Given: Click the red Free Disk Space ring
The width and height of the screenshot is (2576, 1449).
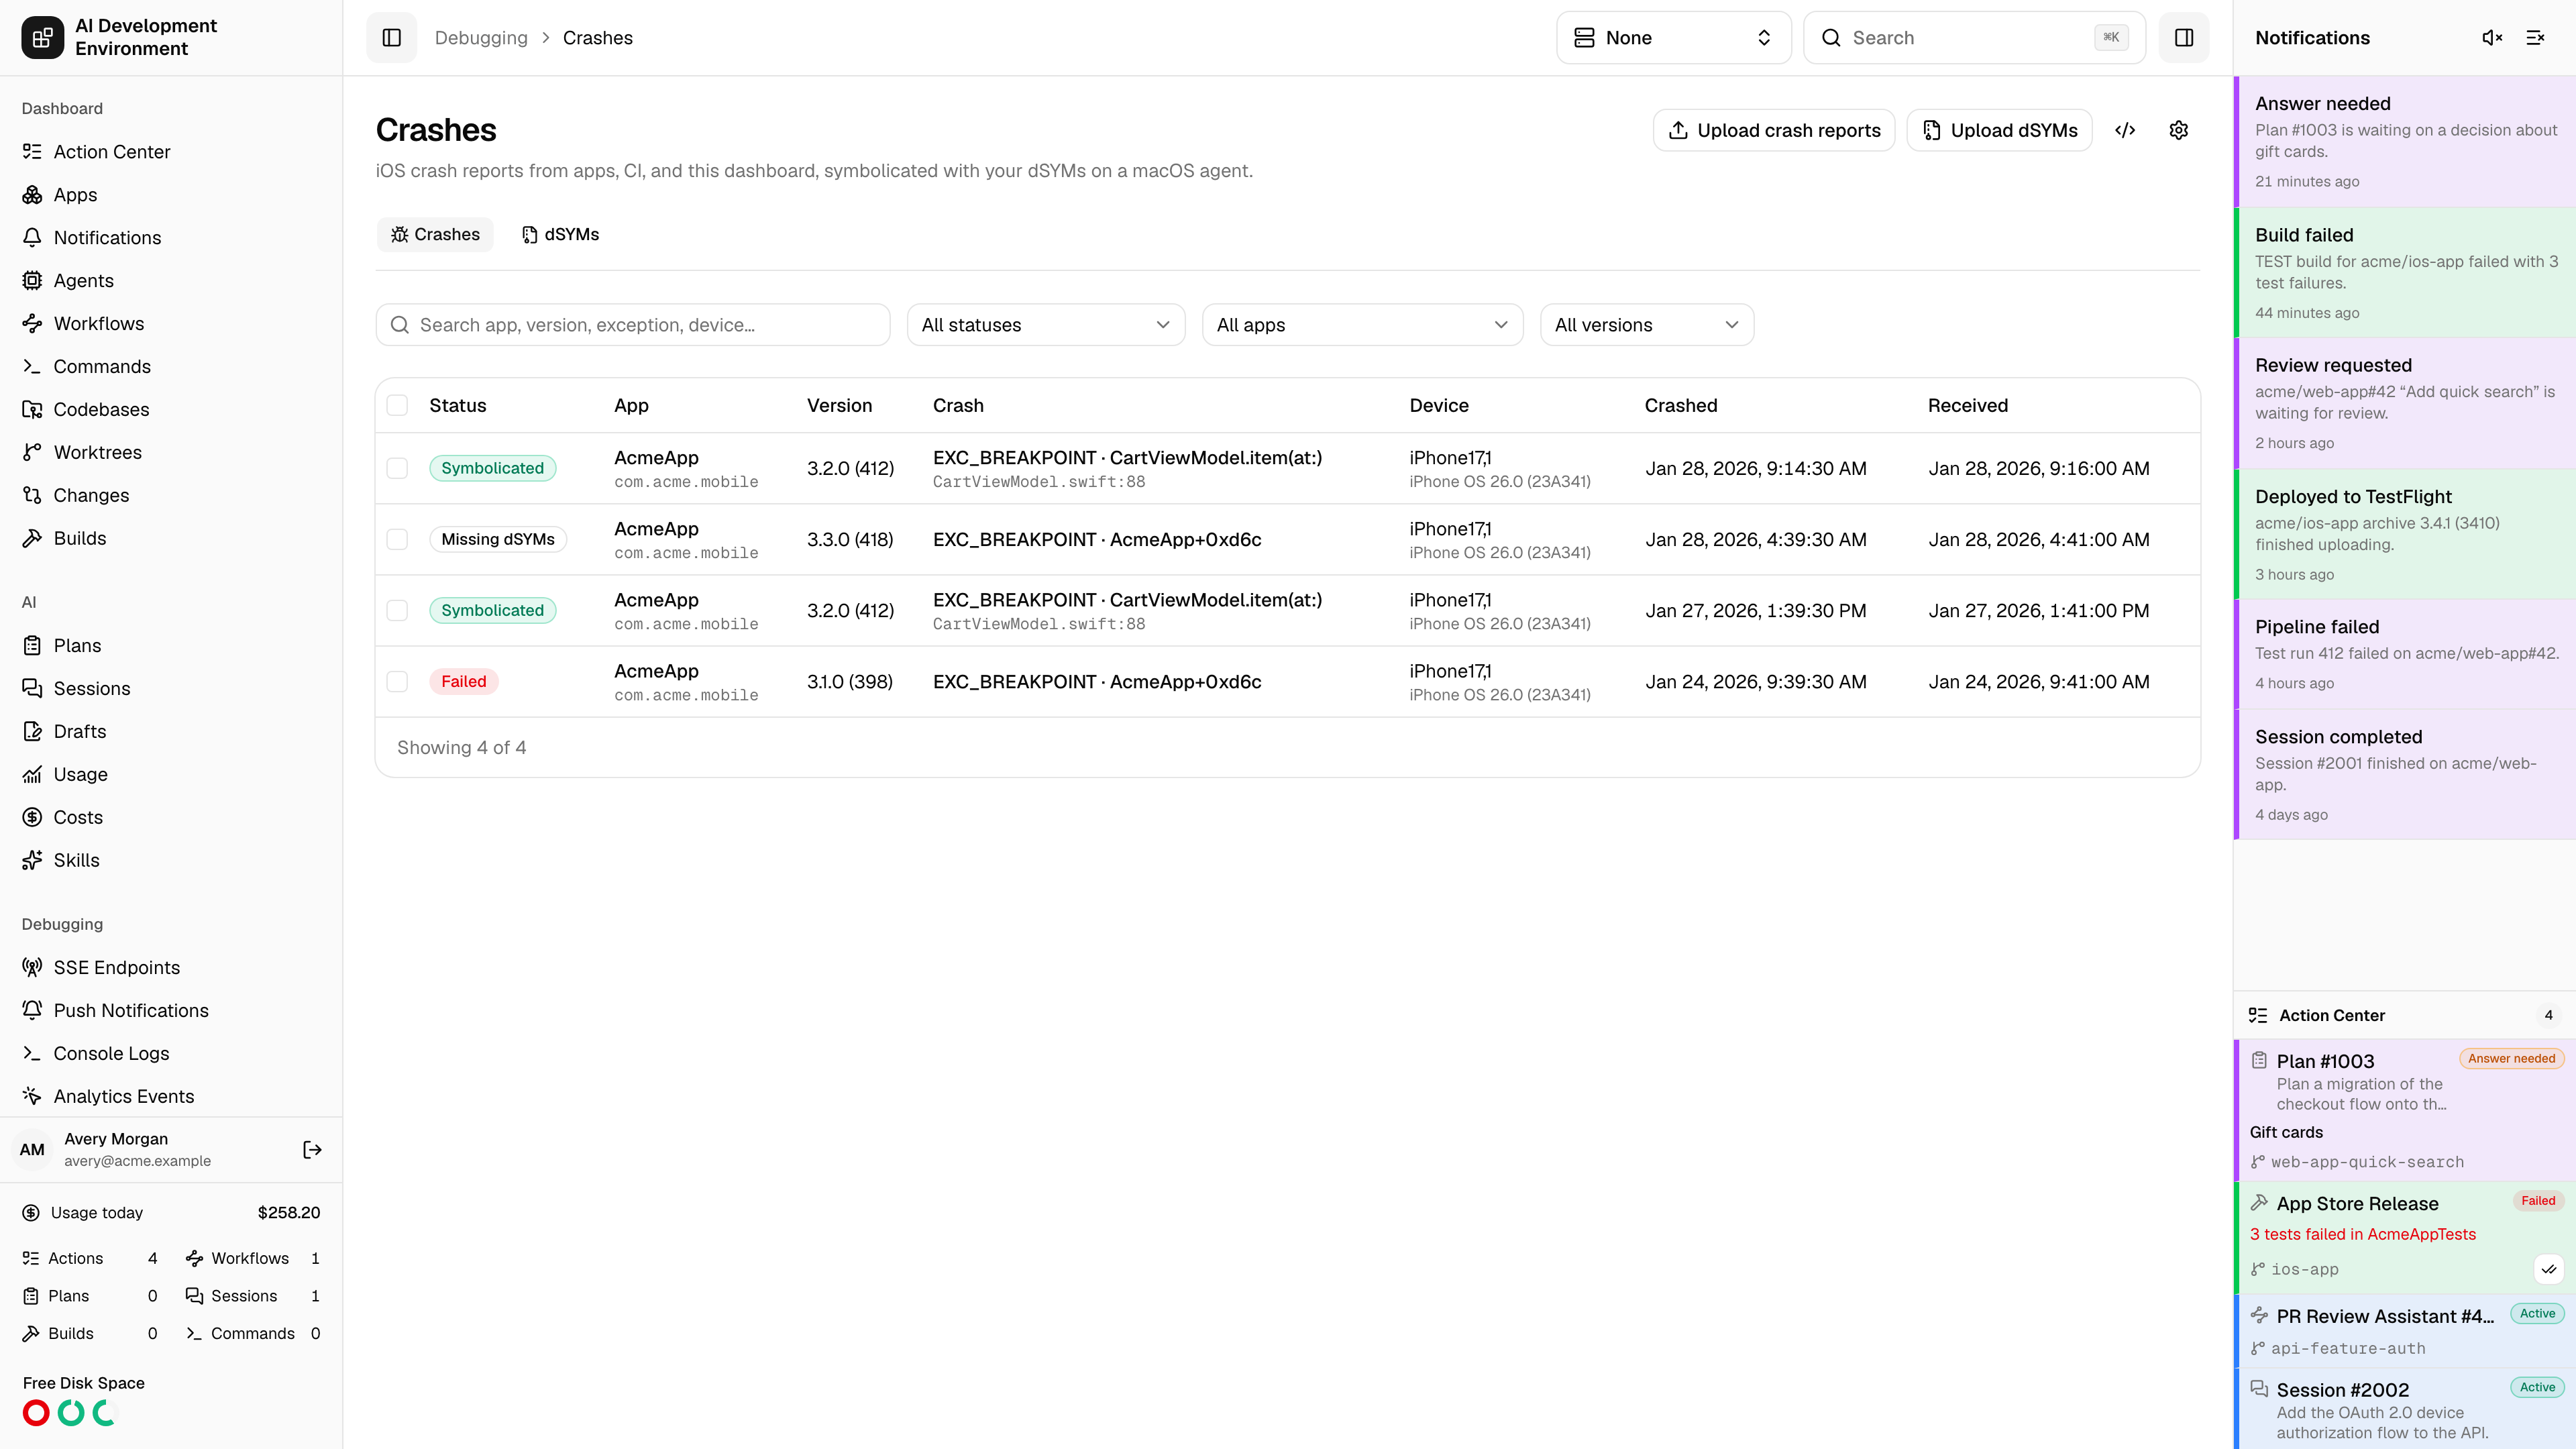Looking at the screenshot, I should point(36,1412).
